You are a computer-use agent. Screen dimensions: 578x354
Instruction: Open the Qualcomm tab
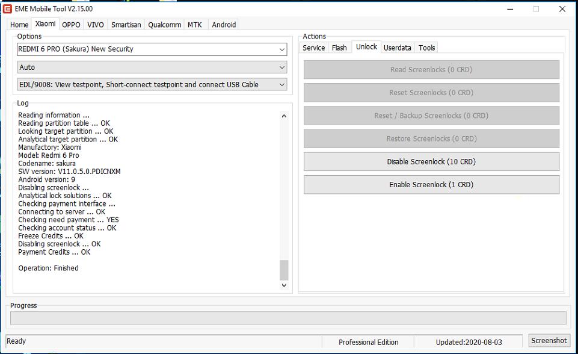coord(164,25)
